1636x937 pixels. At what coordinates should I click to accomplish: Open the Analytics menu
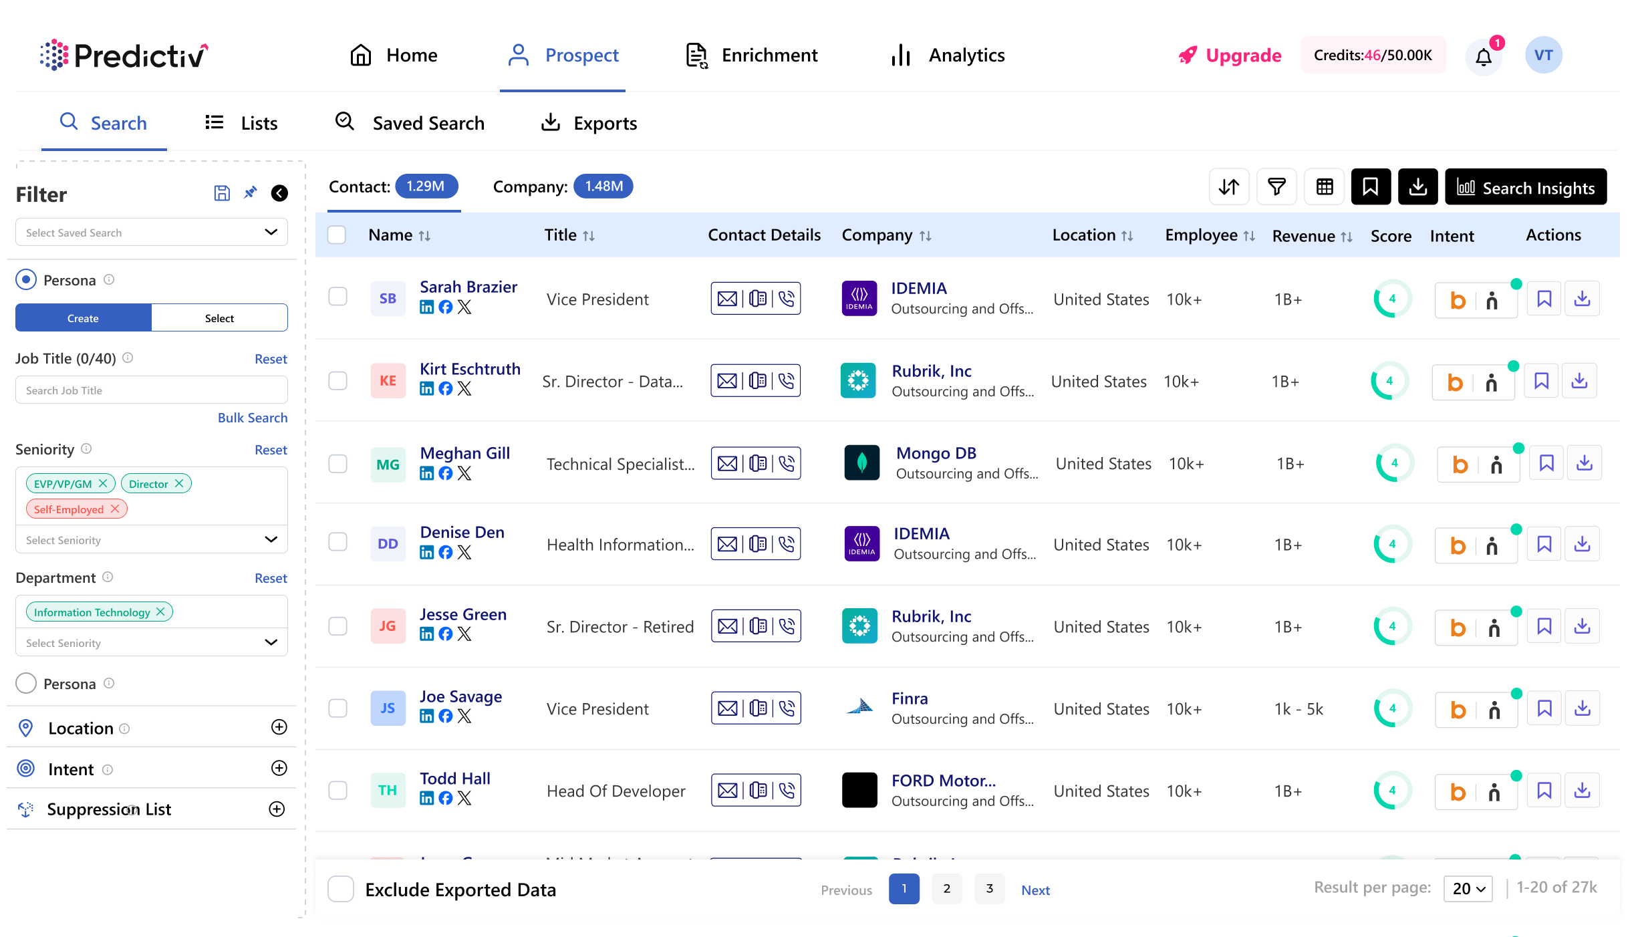948,55
